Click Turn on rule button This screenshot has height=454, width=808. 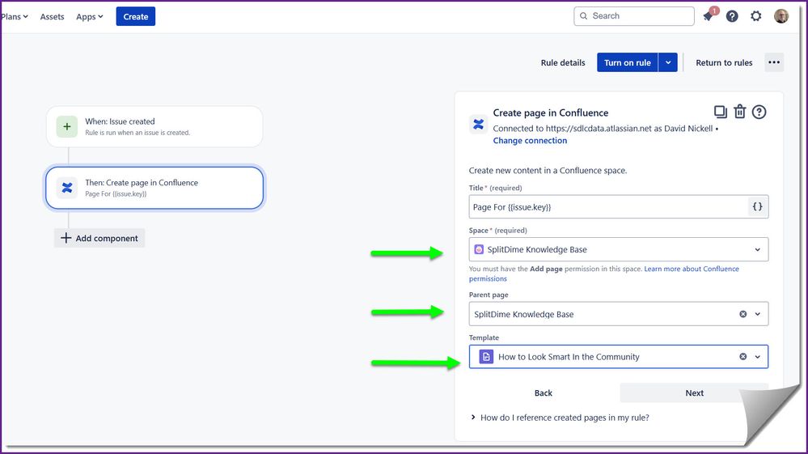(x=627, y=62)
